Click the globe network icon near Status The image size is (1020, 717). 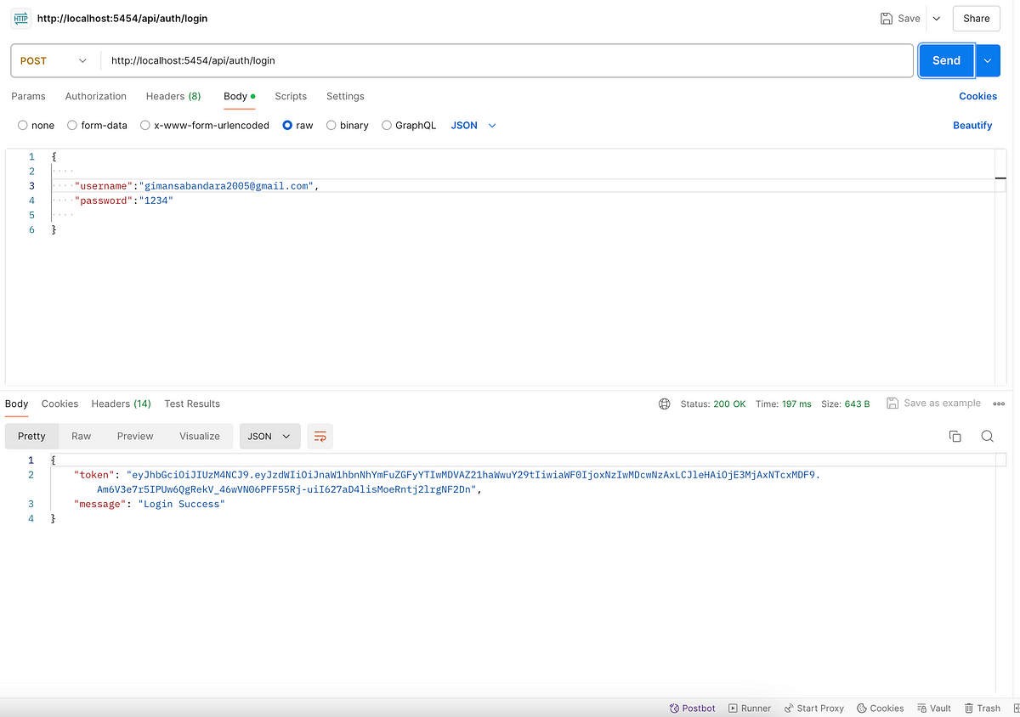(665, 404)
